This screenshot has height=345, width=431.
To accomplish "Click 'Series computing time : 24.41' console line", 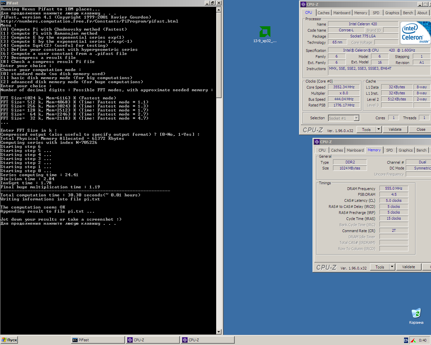I will tap(39, 175).
